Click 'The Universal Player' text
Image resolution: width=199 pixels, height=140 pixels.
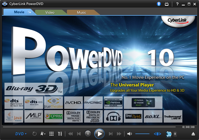[132, 85]
